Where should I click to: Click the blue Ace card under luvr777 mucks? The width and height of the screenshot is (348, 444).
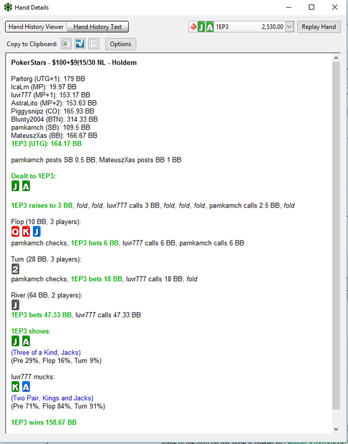26,387
